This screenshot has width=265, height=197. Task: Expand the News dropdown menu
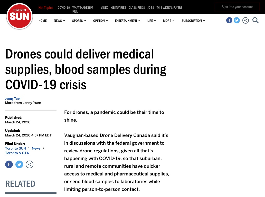click(60, 21)
